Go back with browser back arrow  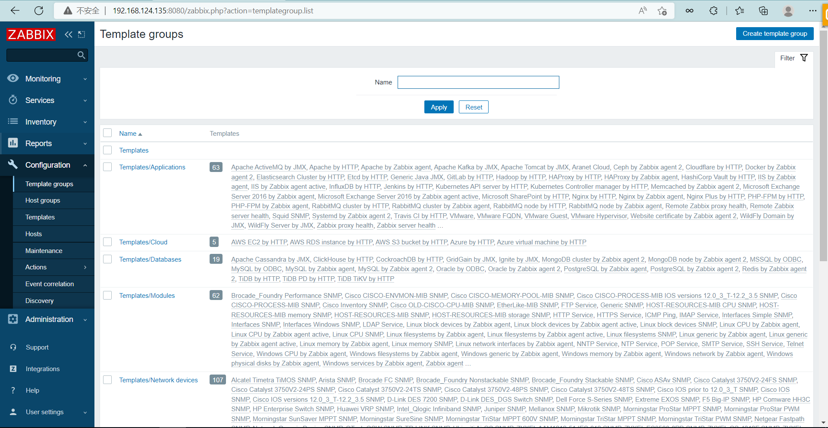click(x=15, y=11)
